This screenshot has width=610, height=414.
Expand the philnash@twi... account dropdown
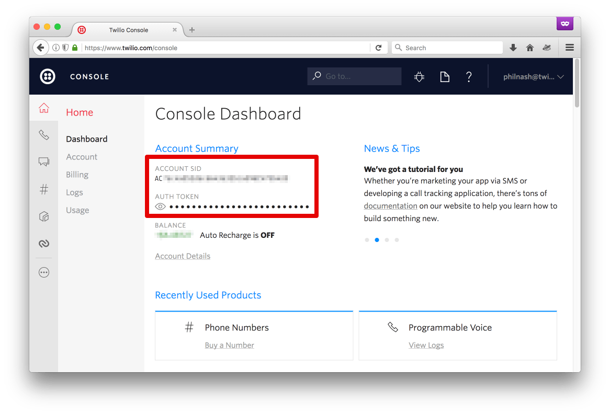pos(534,77)
